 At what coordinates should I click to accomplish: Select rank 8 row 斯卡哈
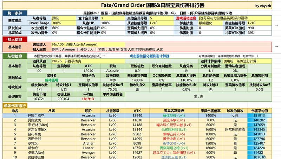pyautogui.click(x=137, y=148)
